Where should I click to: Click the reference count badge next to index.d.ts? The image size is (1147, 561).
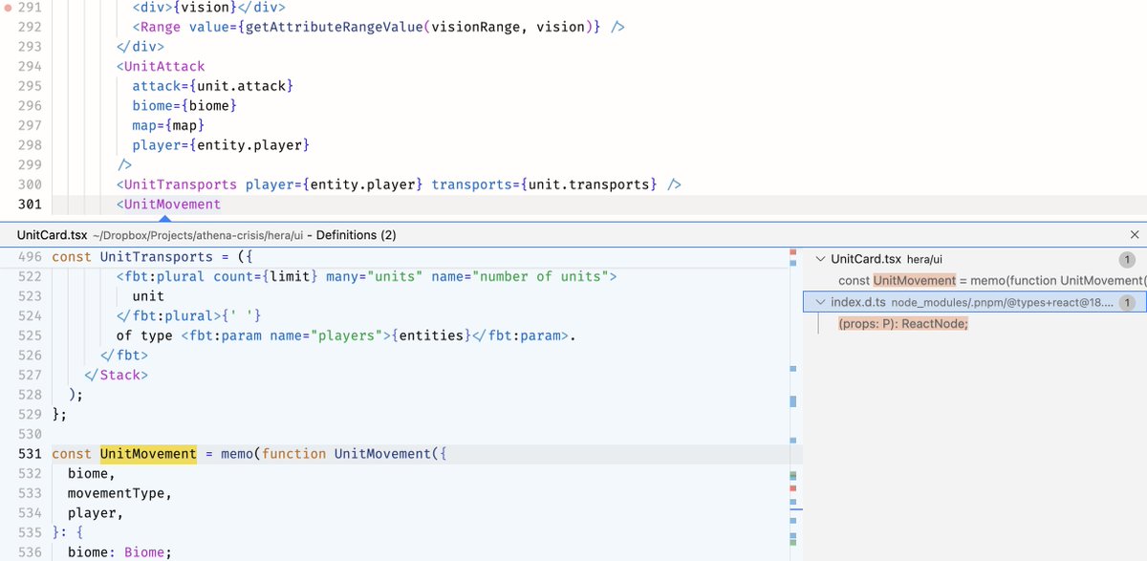coord(1127,303)
